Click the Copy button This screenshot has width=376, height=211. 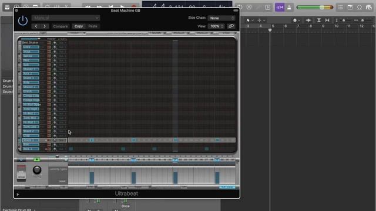pos(79,26)
